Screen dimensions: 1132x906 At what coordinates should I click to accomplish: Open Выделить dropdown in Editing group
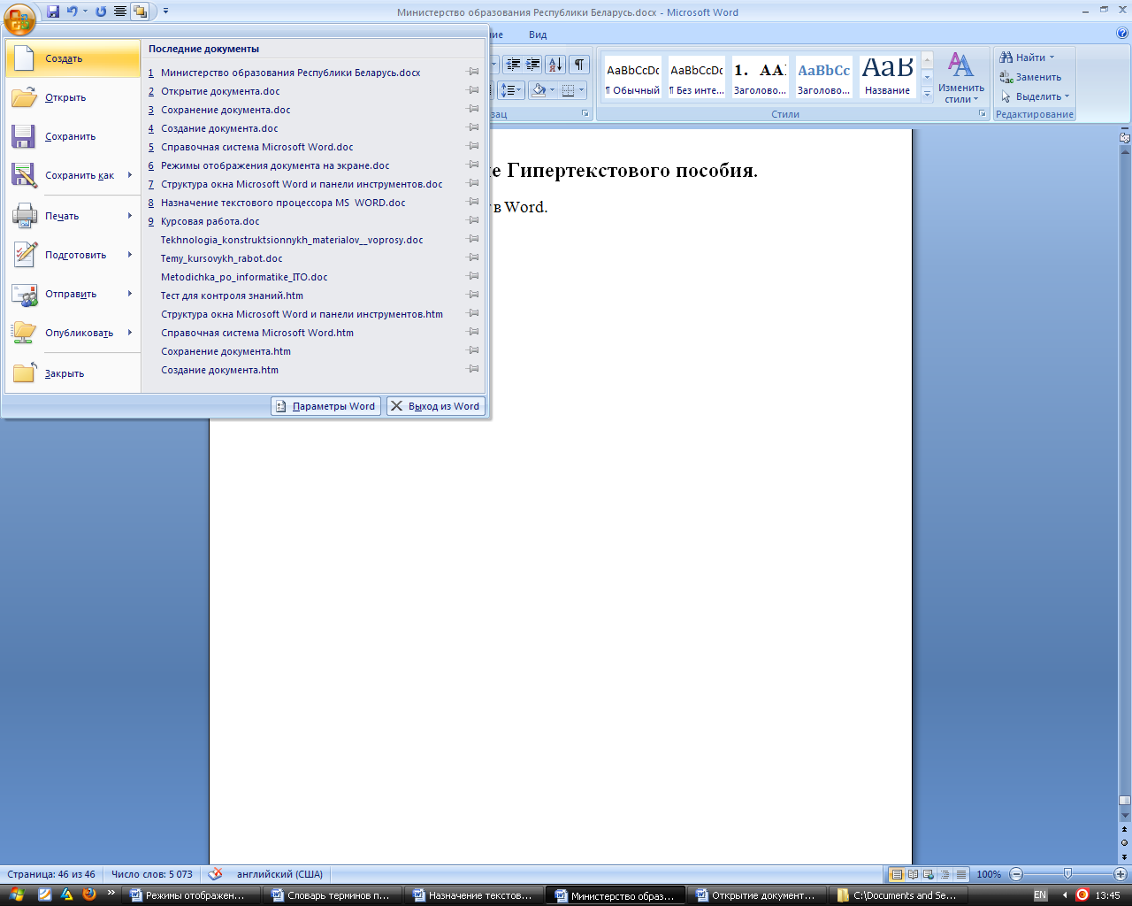tap(1036, 96)
